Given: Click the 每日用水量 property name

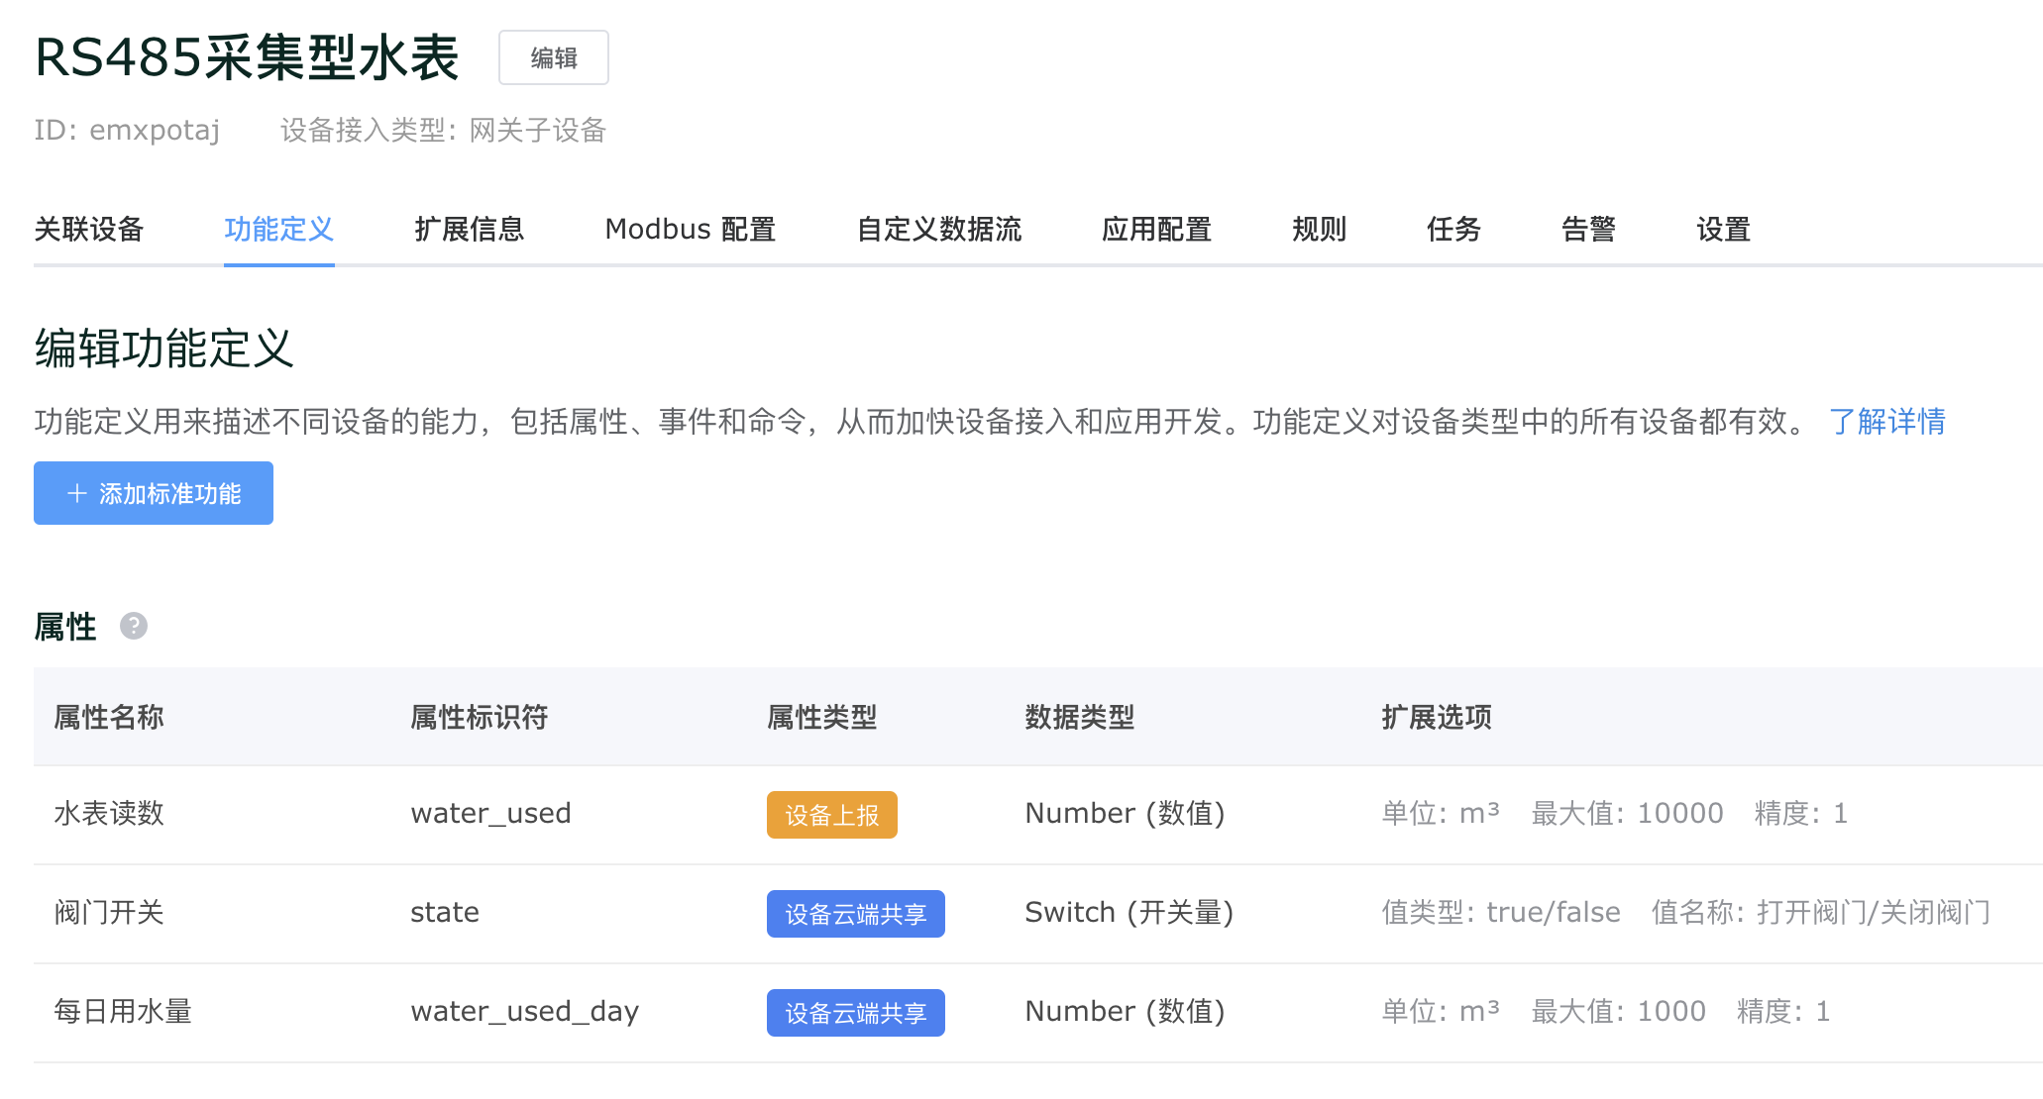Looking at the screenshot, I should click(123, 1012).
